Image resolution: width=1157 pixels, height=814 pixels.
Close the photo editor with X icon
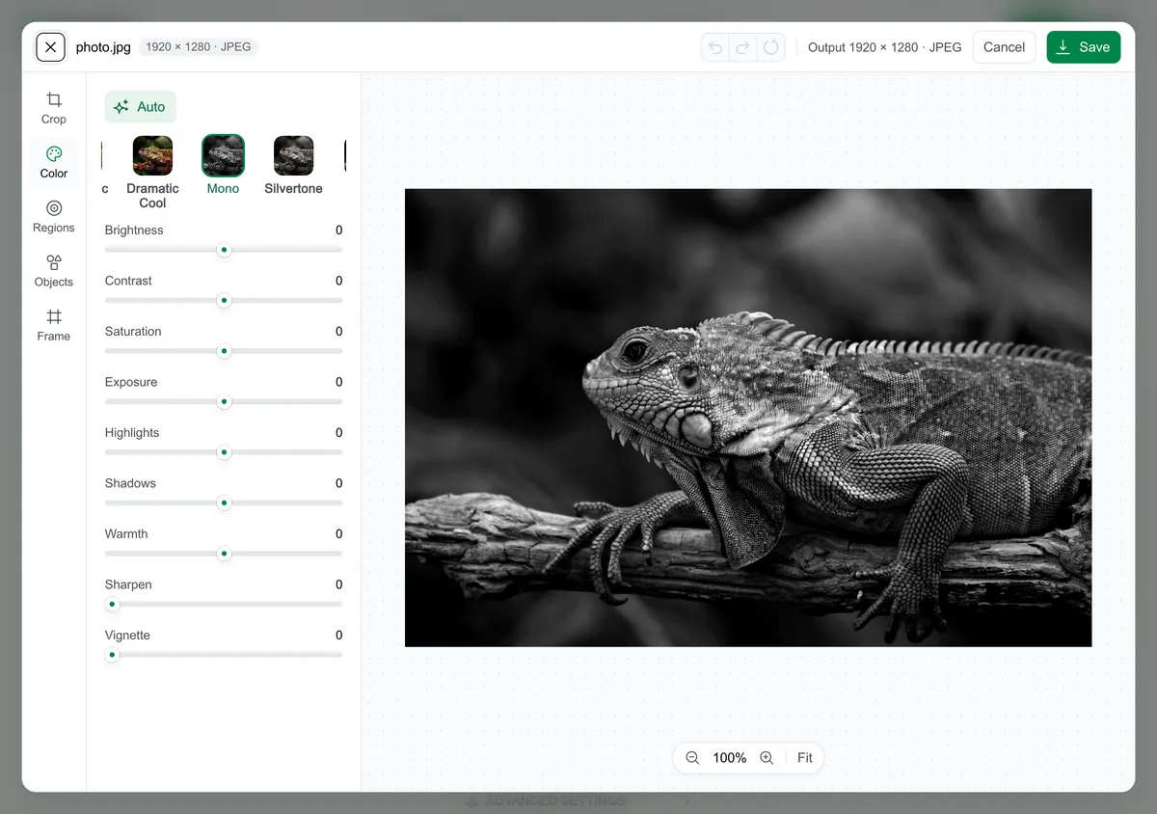[x=50, y=46]
